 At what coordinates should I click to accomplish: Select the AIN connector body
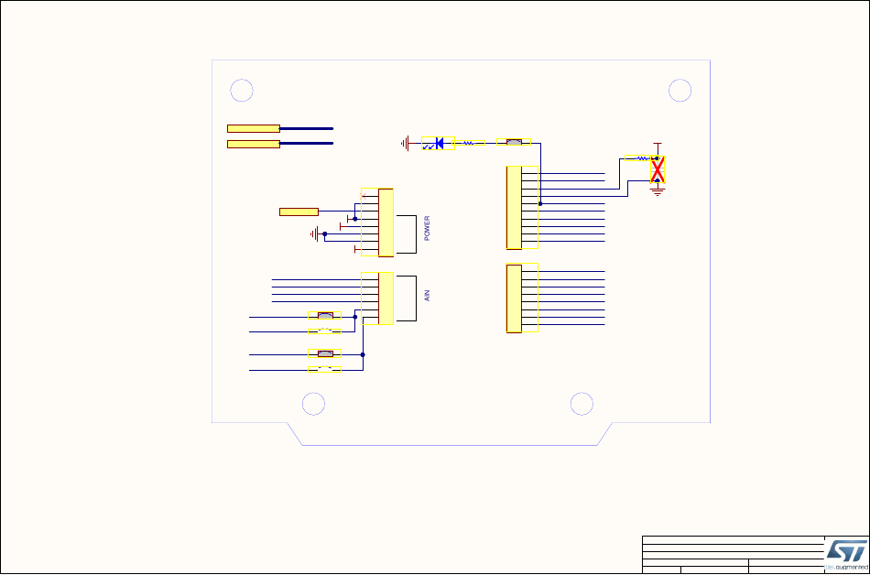pos(386,298)
